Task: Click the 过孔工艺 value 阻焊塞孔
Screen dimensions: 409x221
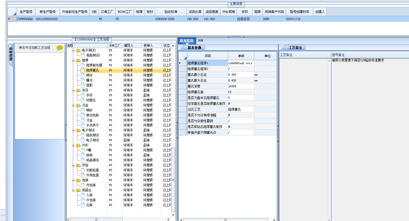Action: pyautogui.click(x=241, y=109)
